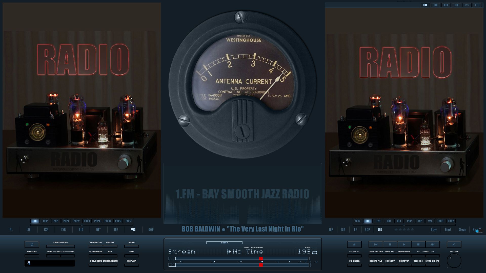This screenshot has height=273, width=486.
Task: Click the repeat icon beside 192 kbps
Action: pos(315,252)
